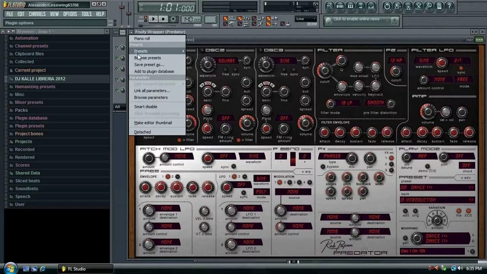
Task: Open the ARP play mode selector
Action: click(422, 156)
